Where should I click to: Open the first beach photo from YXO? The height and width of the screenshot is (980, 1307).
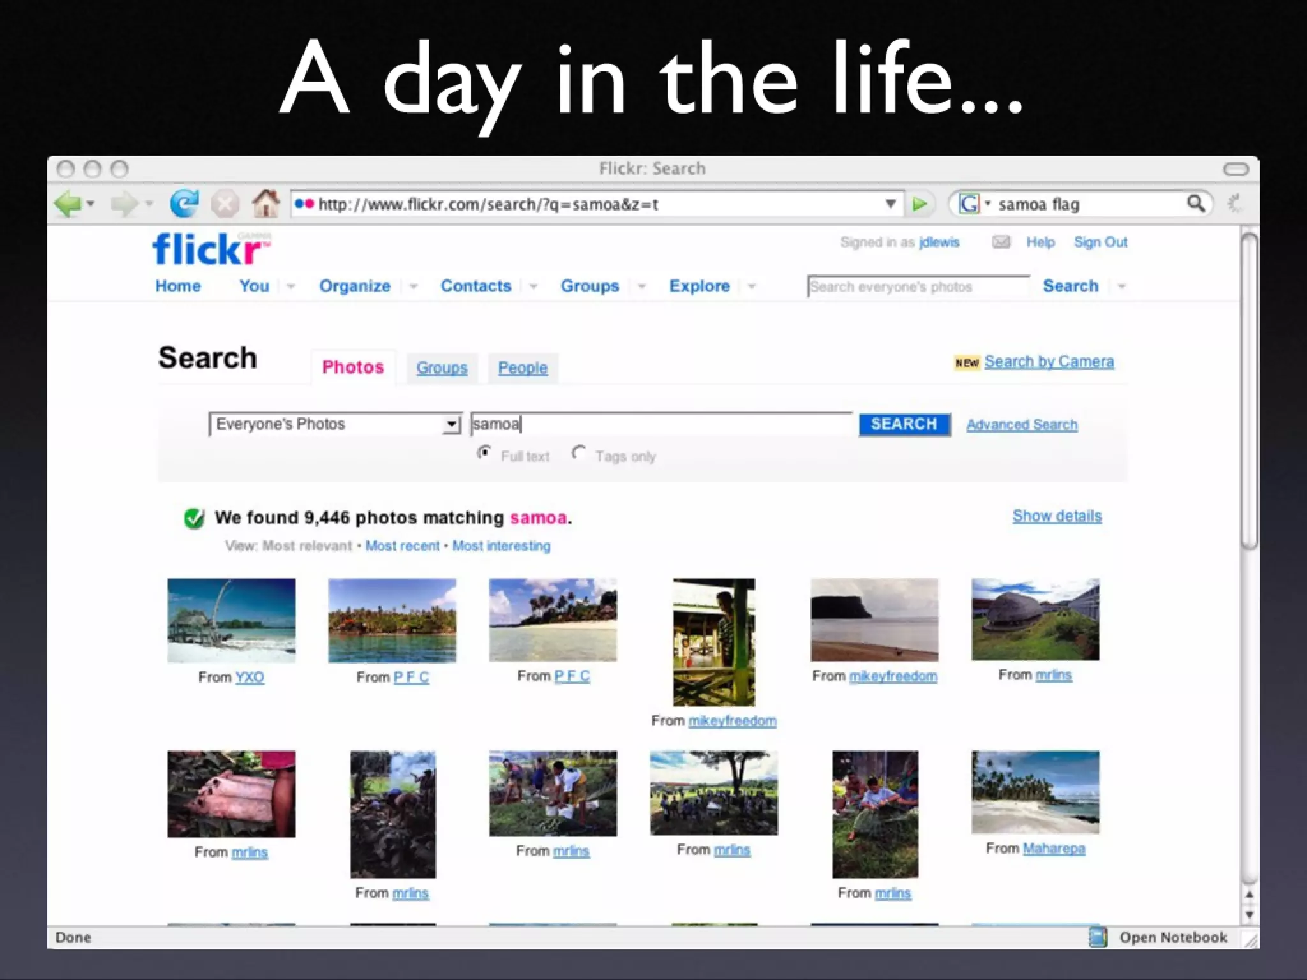231,620
